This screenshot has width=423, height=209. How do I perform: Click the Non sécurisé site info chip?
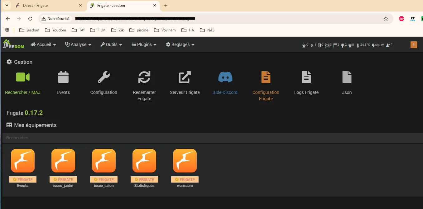pyautogui.click(x=56, y=19)
